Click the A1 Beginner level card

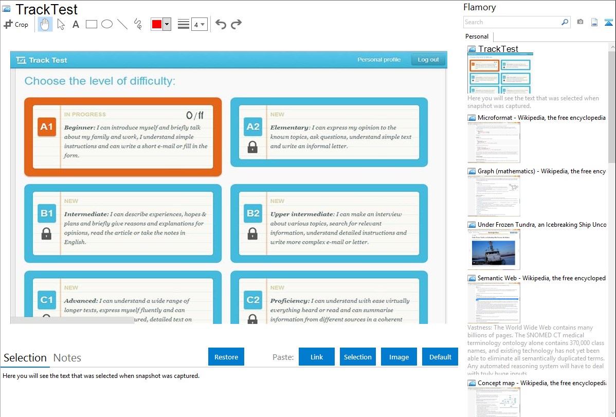[123, 137]
